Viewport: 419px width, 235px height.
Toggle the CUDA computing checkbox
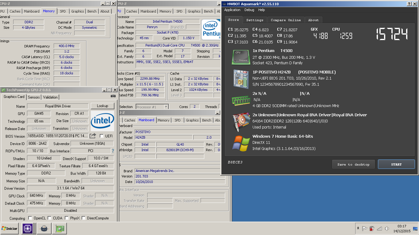49,218
